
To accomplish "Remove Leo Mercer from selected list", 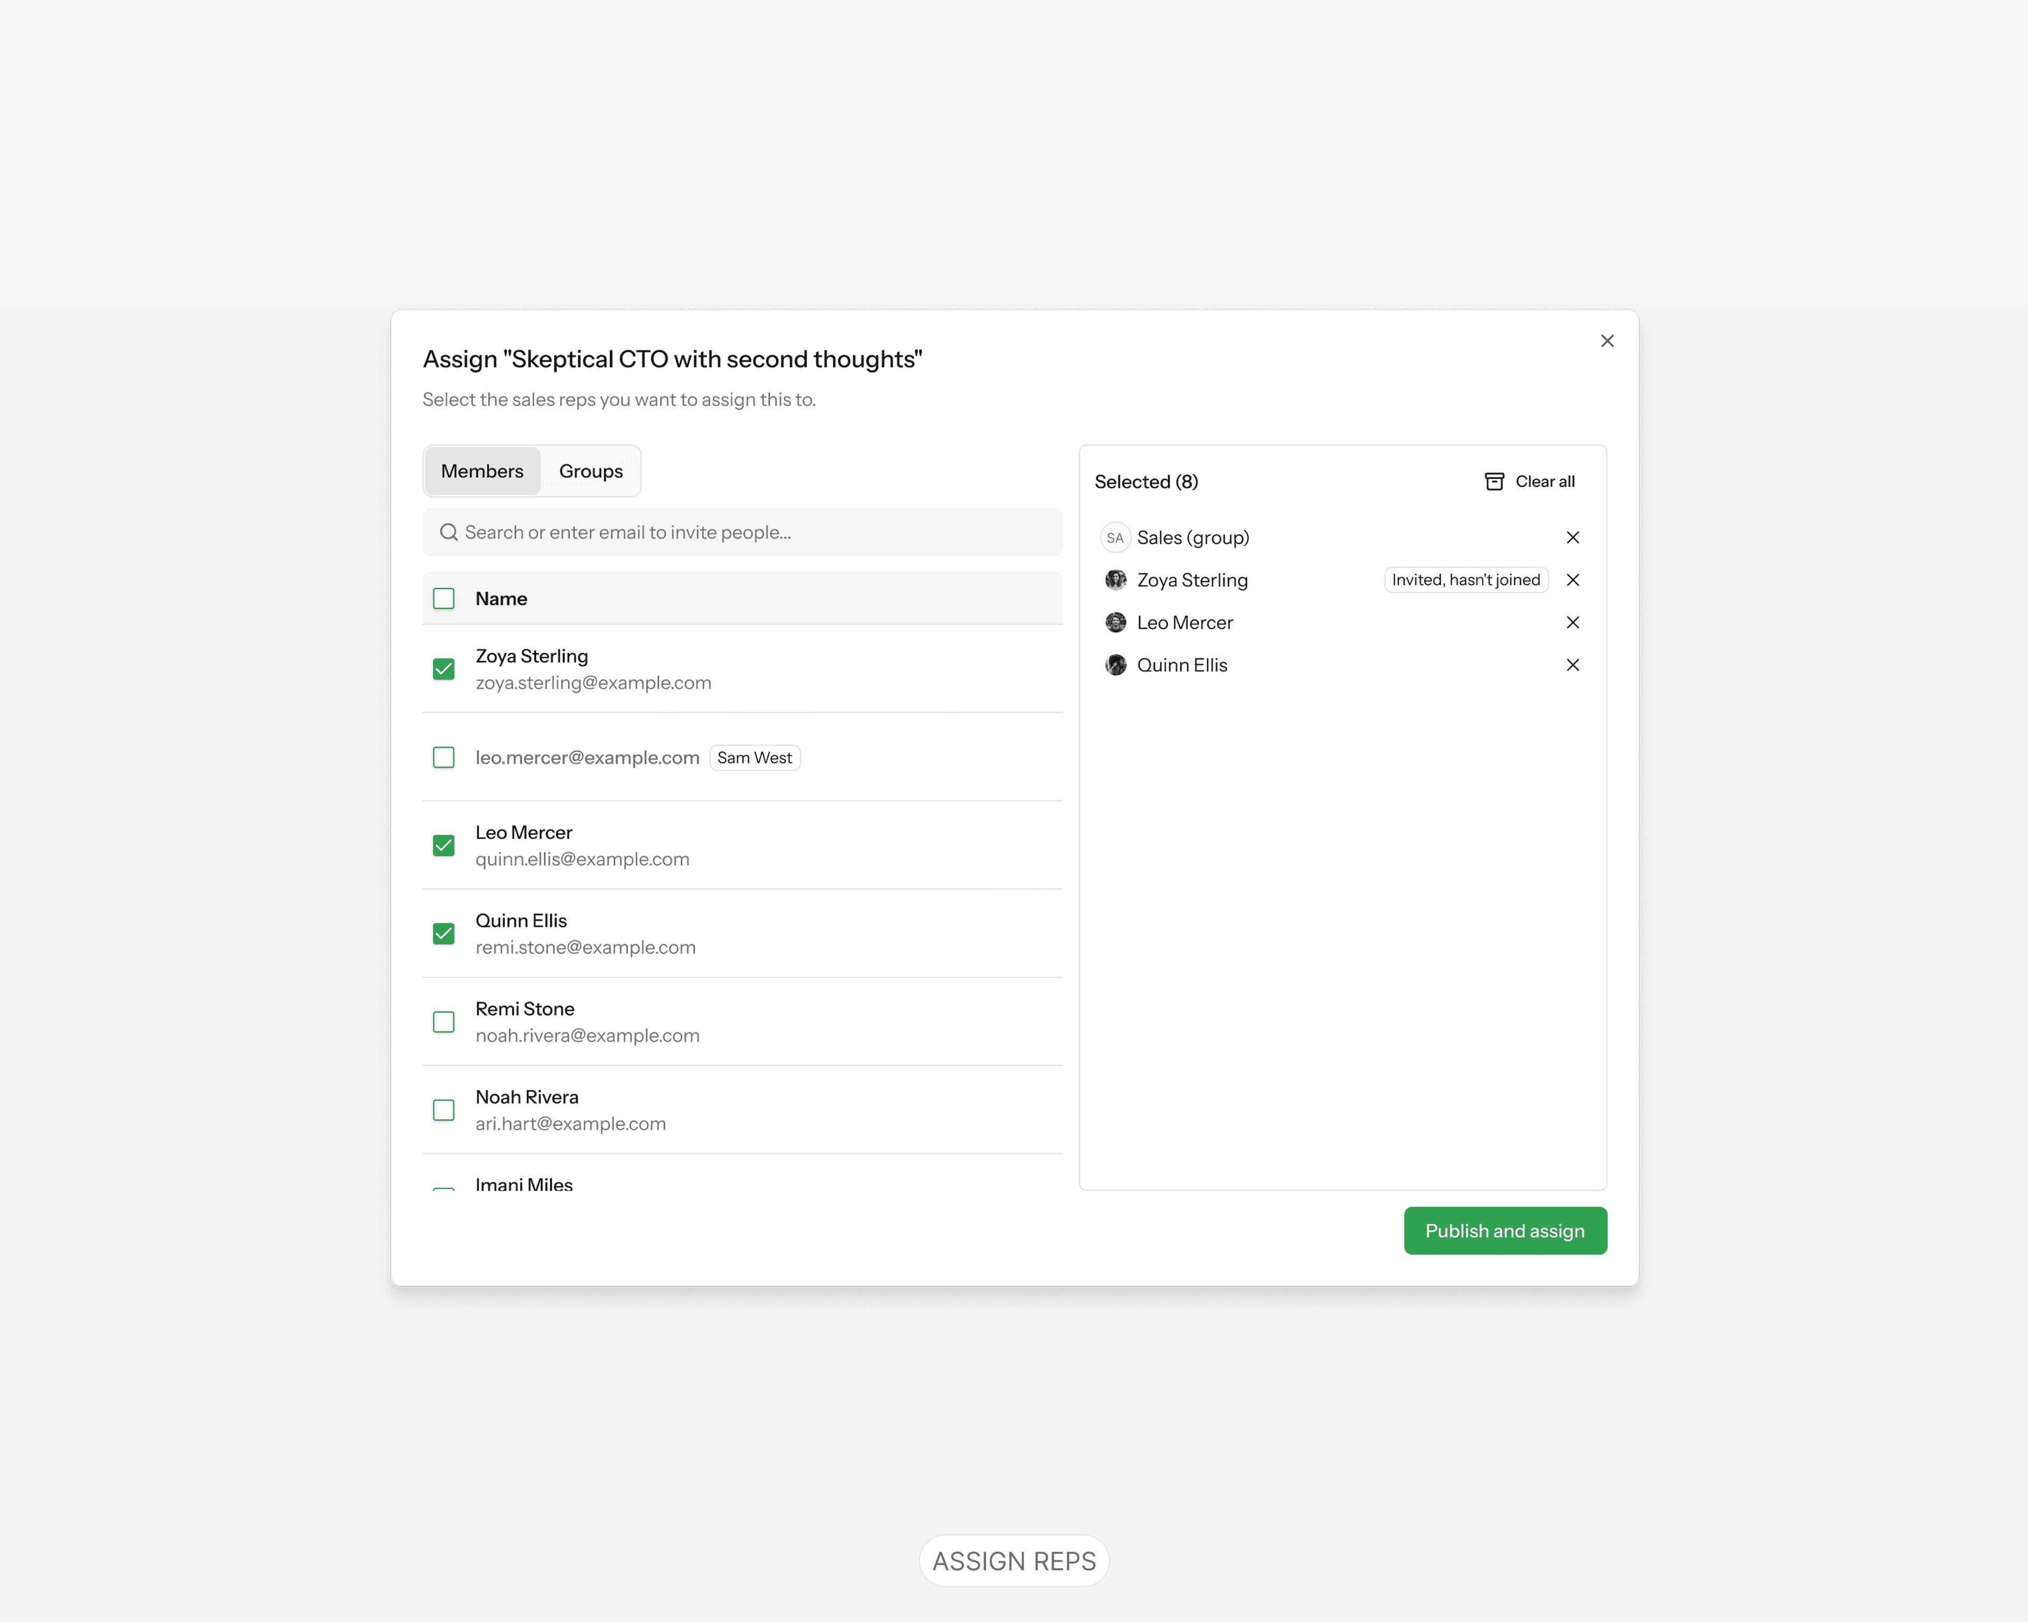I will (x=1572, y=623).
